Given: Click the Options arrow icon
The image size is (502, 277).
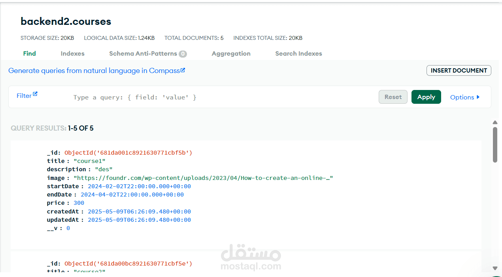Looking at the screenshot, I should pyautogui.click(x=478, y=97).
